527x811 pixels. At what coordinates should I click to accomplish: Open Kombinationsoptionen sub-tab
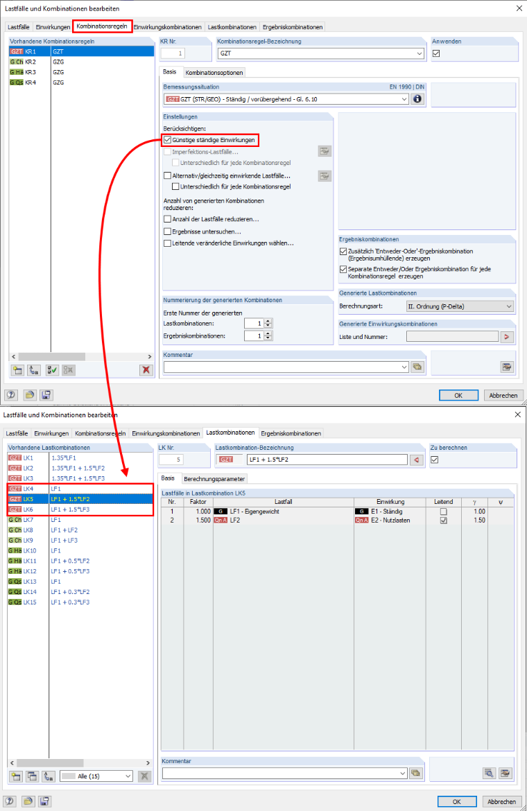214,72
